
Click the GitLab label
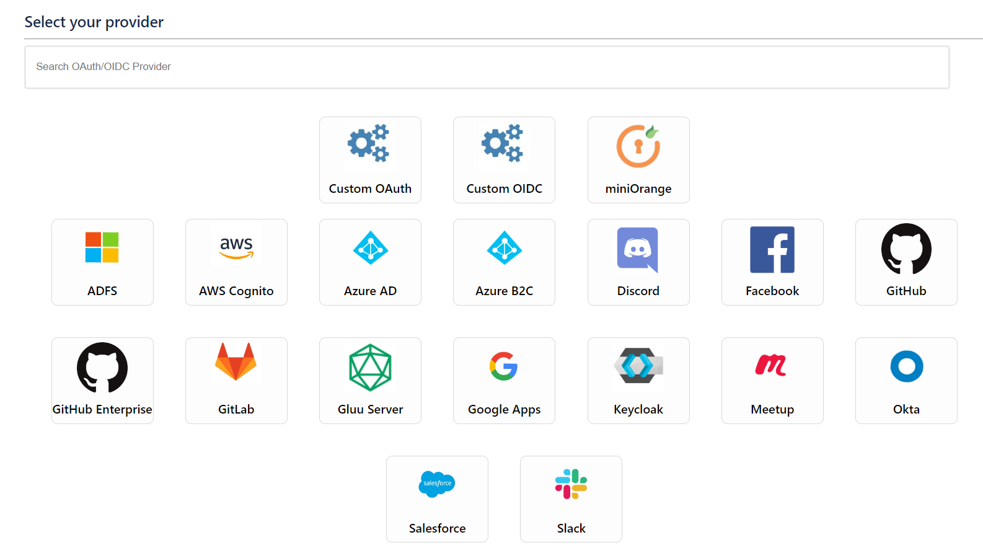[236, 409]
